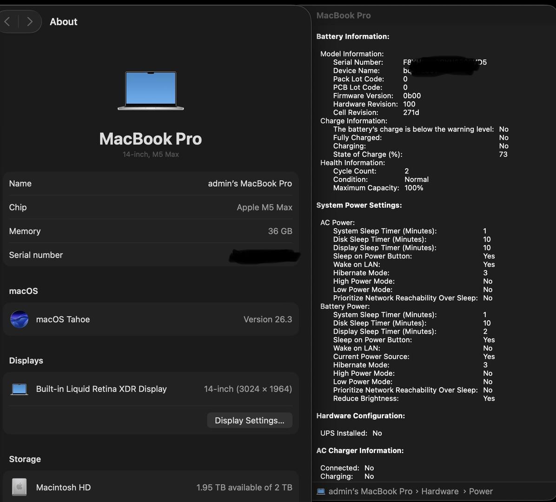The image size is (556, 502).
Task: Click the Memory value 36 GB
Action: point(280,231)
